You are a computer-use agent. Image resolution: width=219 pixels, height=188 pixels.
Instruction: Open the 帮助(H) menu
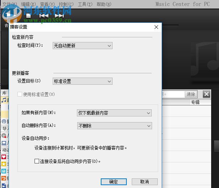pos(104,4)
